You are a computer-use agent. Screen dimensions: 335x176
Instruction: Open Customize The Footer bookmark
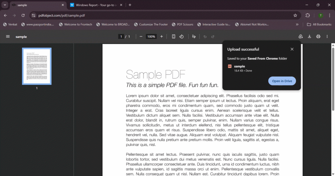[x=151, y=24]
